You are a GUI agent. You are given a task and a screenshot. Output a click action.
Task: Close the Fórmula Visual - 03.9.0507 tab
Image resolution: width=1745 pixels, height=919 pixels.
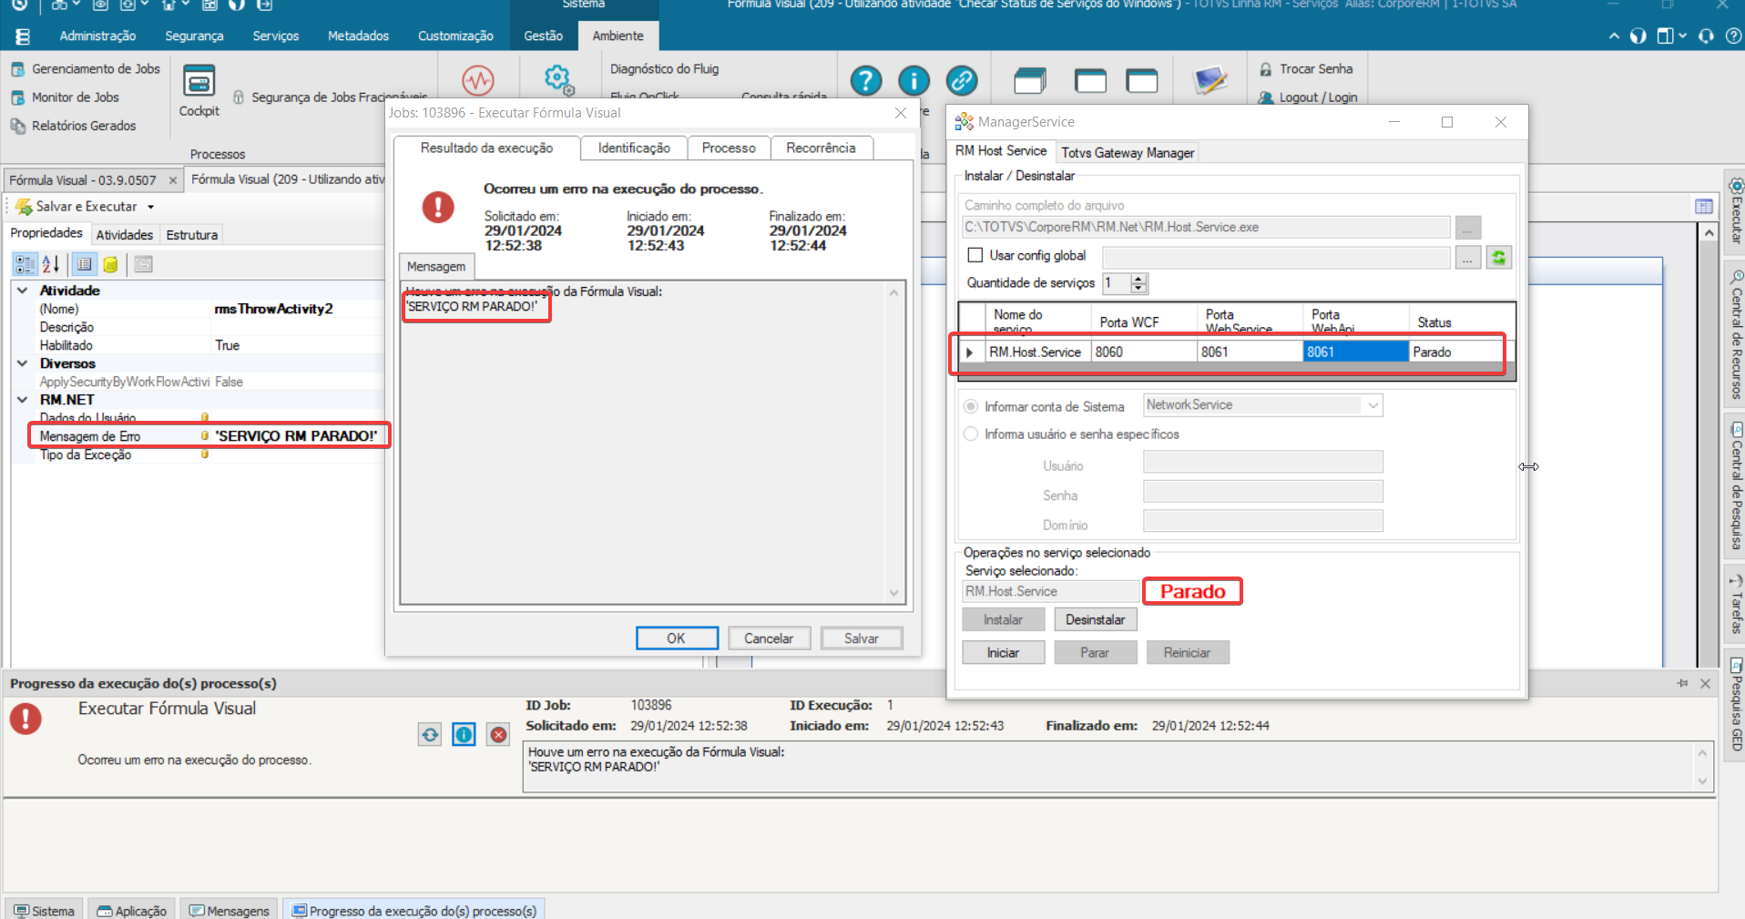tap(173, 180)
